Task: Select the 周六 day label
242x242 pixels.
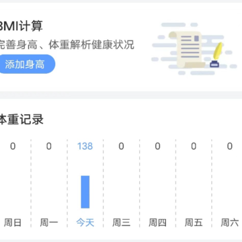Action: [x=230, y=223]
